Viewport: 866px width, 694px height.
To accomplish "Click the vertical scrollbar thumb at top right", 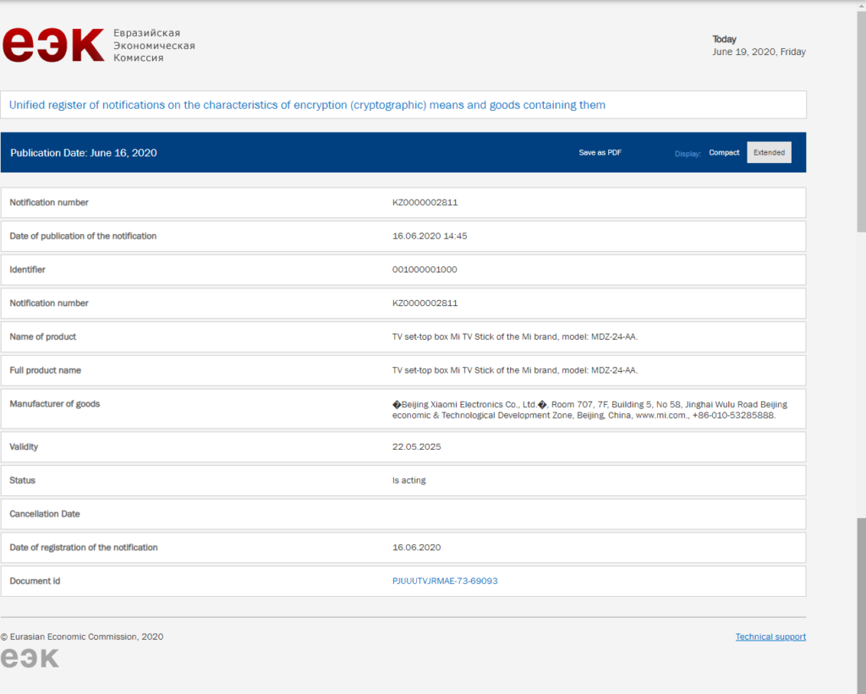I will (x=861, y=122).
